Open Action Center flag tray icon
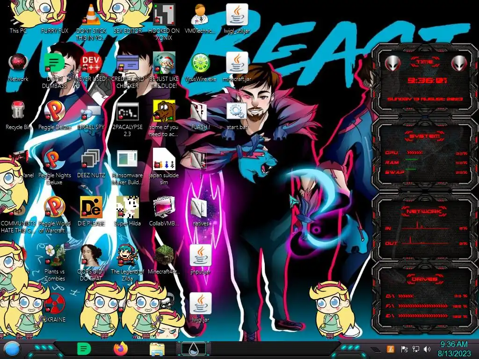The height and width of the screenshot is (359, 479). click(x=405, y=349)
